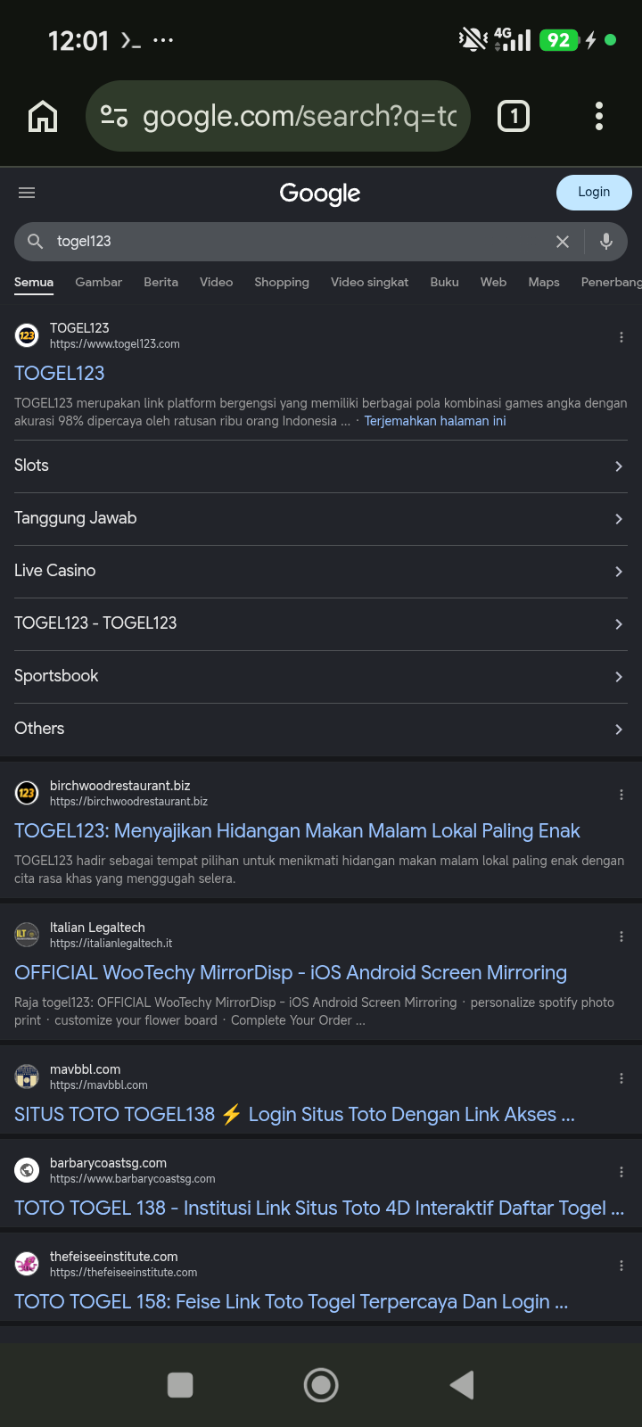642x1427 pixels.
Task: Open the Terjemahkan halaman ini link
Action: coord(435,421)
